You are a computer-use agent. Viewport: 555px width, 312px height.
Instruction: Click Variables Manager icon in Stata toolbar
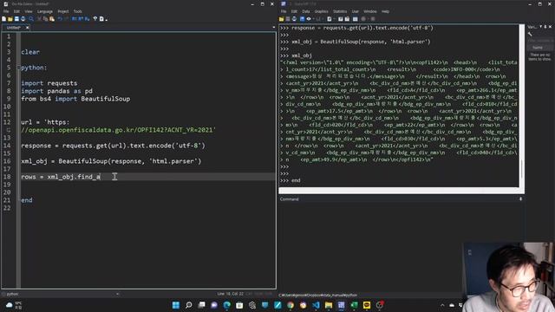[x=355, y=19]
